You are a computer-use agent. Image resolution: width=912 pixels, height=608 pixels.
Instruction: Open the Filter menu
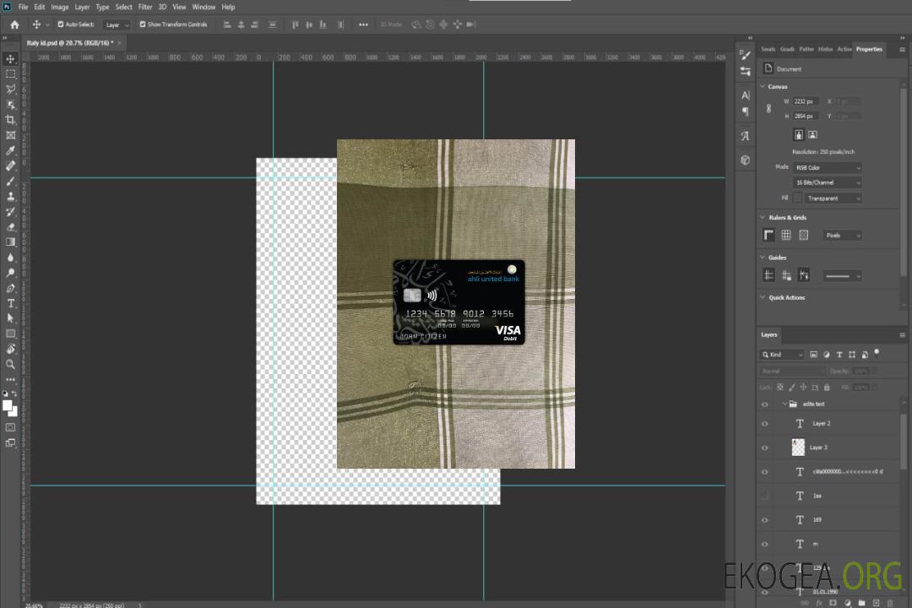145,7
